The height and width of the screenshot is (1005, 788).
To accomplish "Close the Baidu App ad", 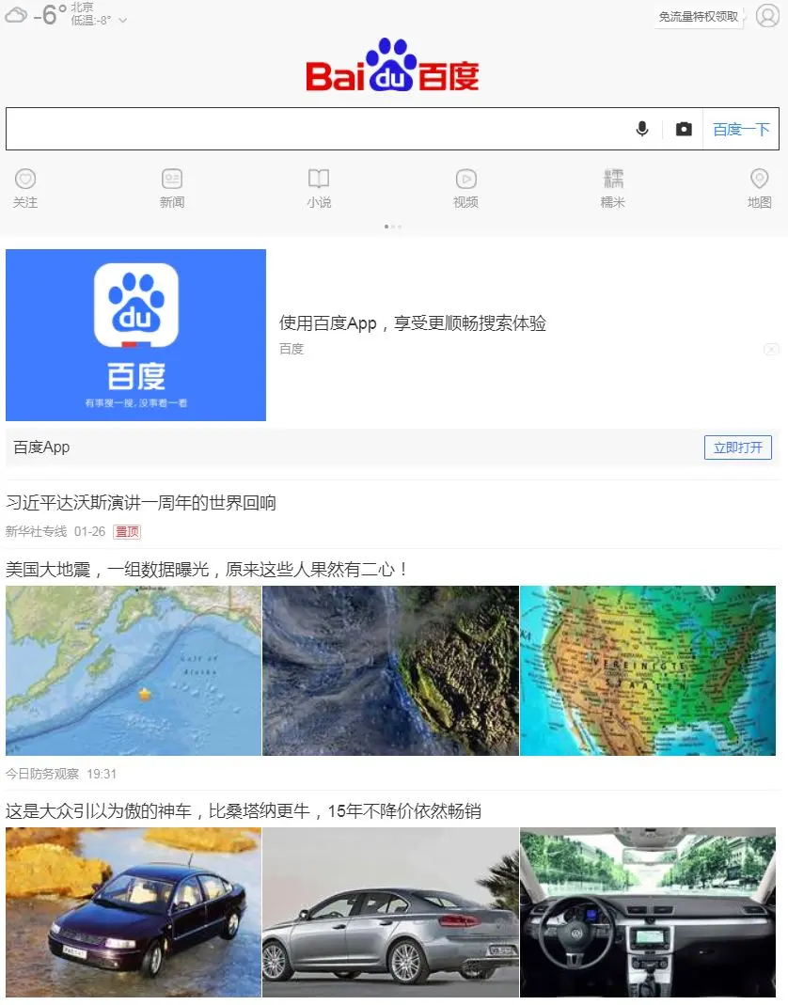I will (x=771, y=350).
